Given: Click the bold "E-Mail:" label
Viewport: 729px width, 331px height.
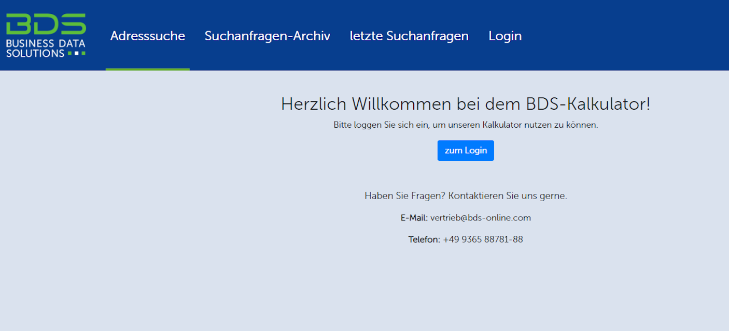Looking at the screenshot, I should pos(414,218).
